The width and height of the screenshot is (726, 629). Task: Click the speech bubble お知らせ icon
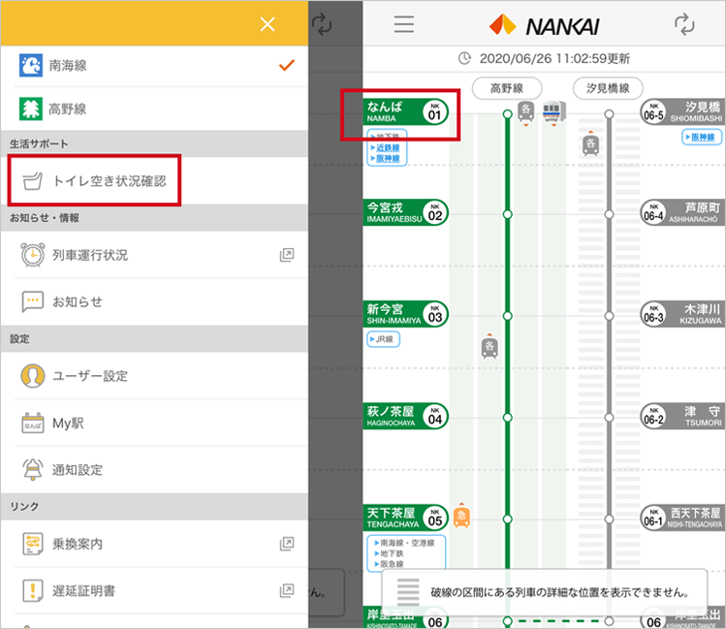(x=33, y=301)
